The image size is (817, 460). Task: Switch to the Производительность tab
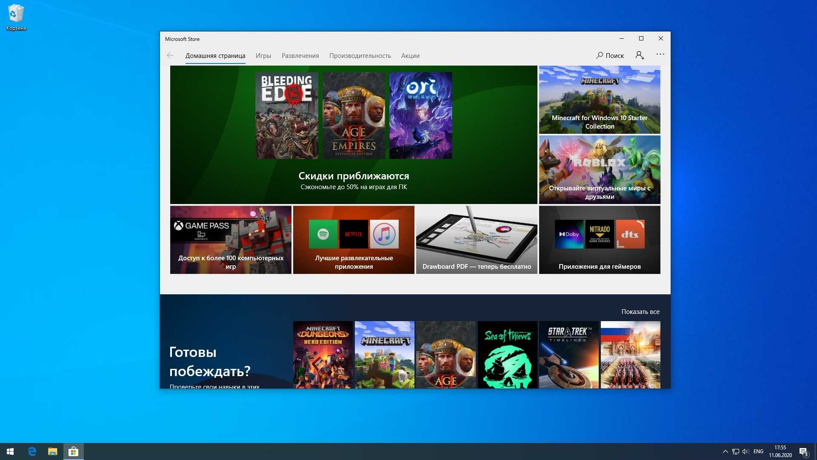coord(360,56)
